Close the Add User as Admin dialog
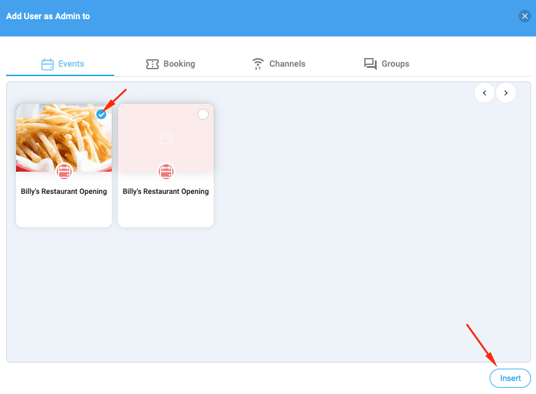The width and height of the screenshot is (536, 394). coord(524,16)
